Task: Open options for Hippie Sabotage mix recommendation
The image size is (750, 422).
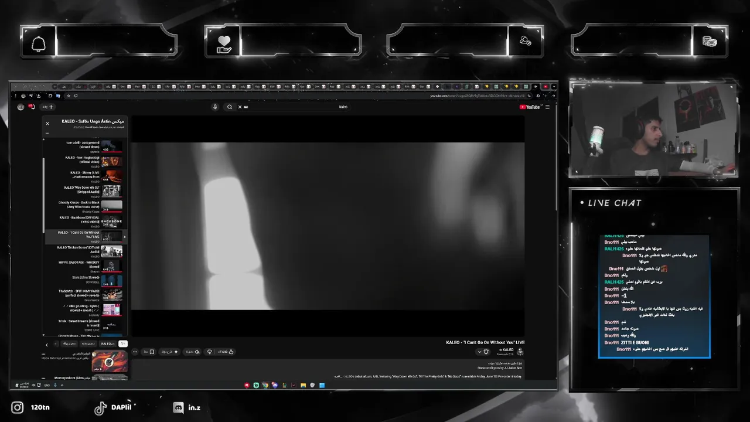Action: (43, 354)
